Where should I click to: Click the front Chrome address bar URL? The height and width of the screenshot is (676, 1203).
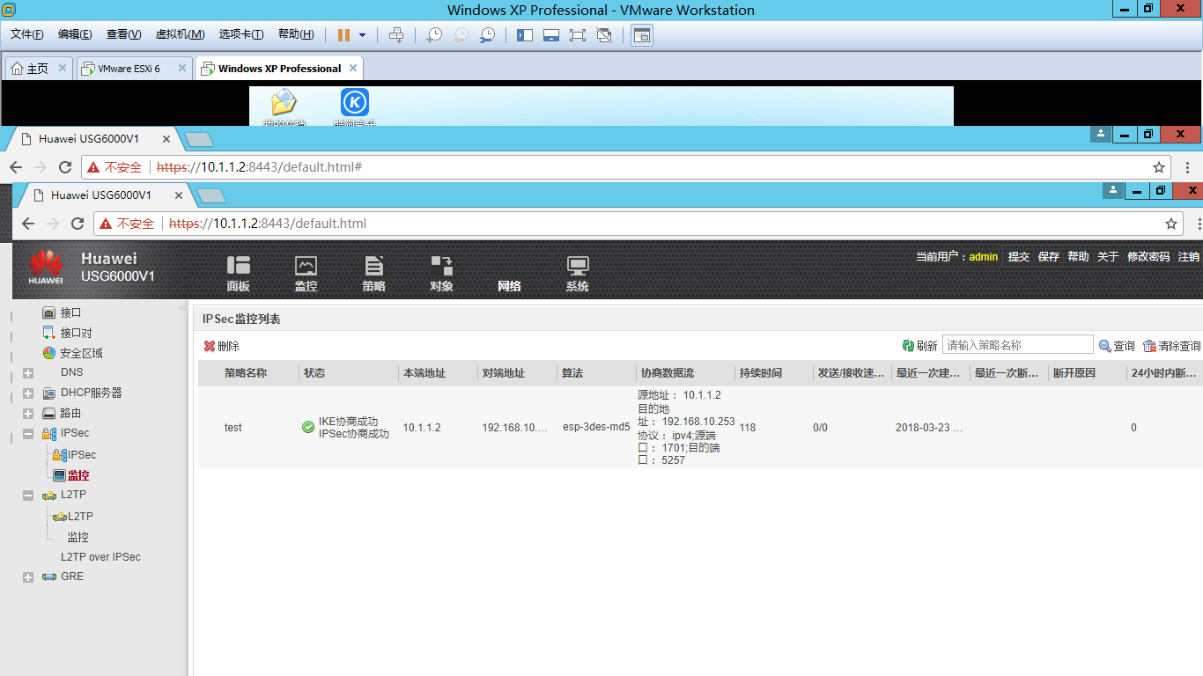(x=268, y=224)
